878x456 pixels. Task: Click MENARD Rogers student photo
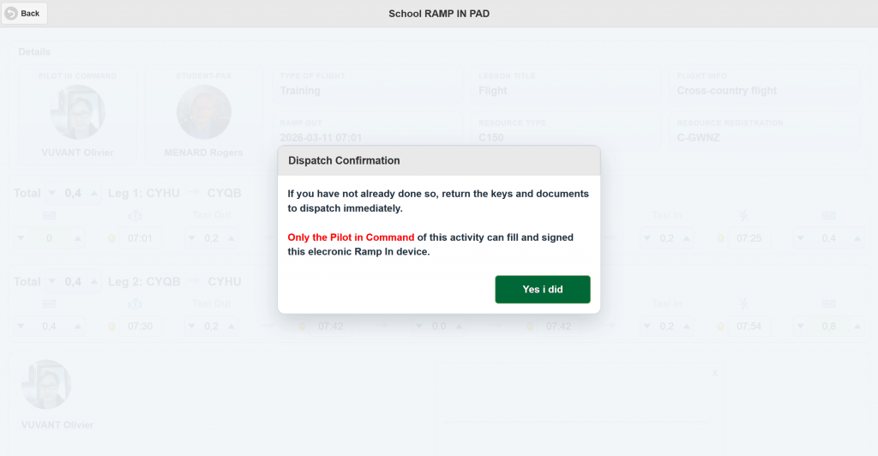coord(203,112)
